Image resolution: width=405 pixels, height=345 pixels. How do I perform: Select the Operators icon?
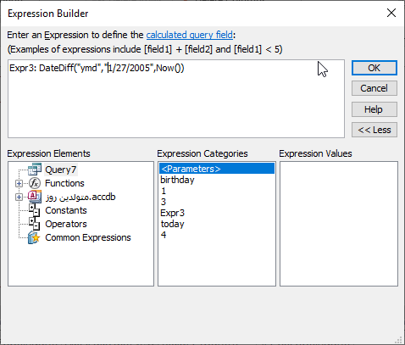click(x=35, y=224)
